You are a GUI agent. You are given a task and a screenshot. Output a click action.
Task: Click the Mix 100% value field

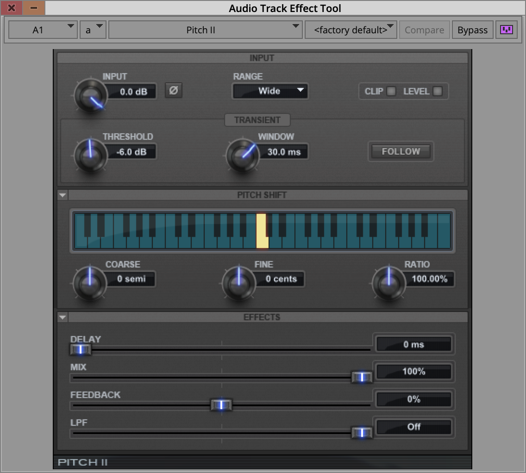point(413,372)
